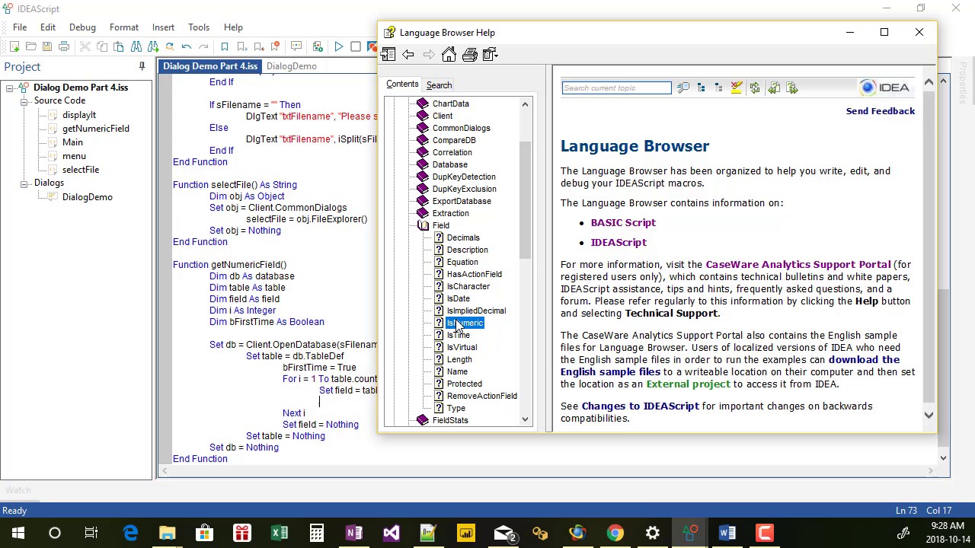Open Excel from the taskbar
Image resolution: width=975 pixels, height=548 pixels.
click(280, 533)
